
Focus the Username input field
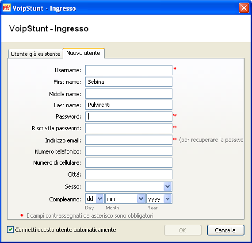point(129,70)
